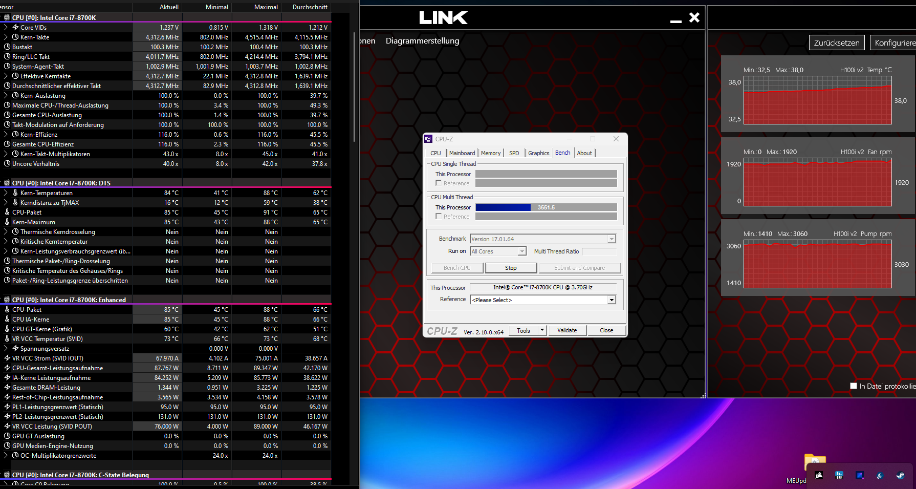Open the Benchmark version dropdown in CPU-Z
Screen dimensions: 916x489
(612, 239)
